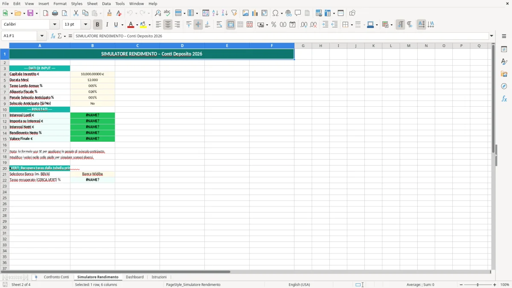This screenshot has width=512, height=288.
Task: Open the font name dropdown
Action: [55, 25]
